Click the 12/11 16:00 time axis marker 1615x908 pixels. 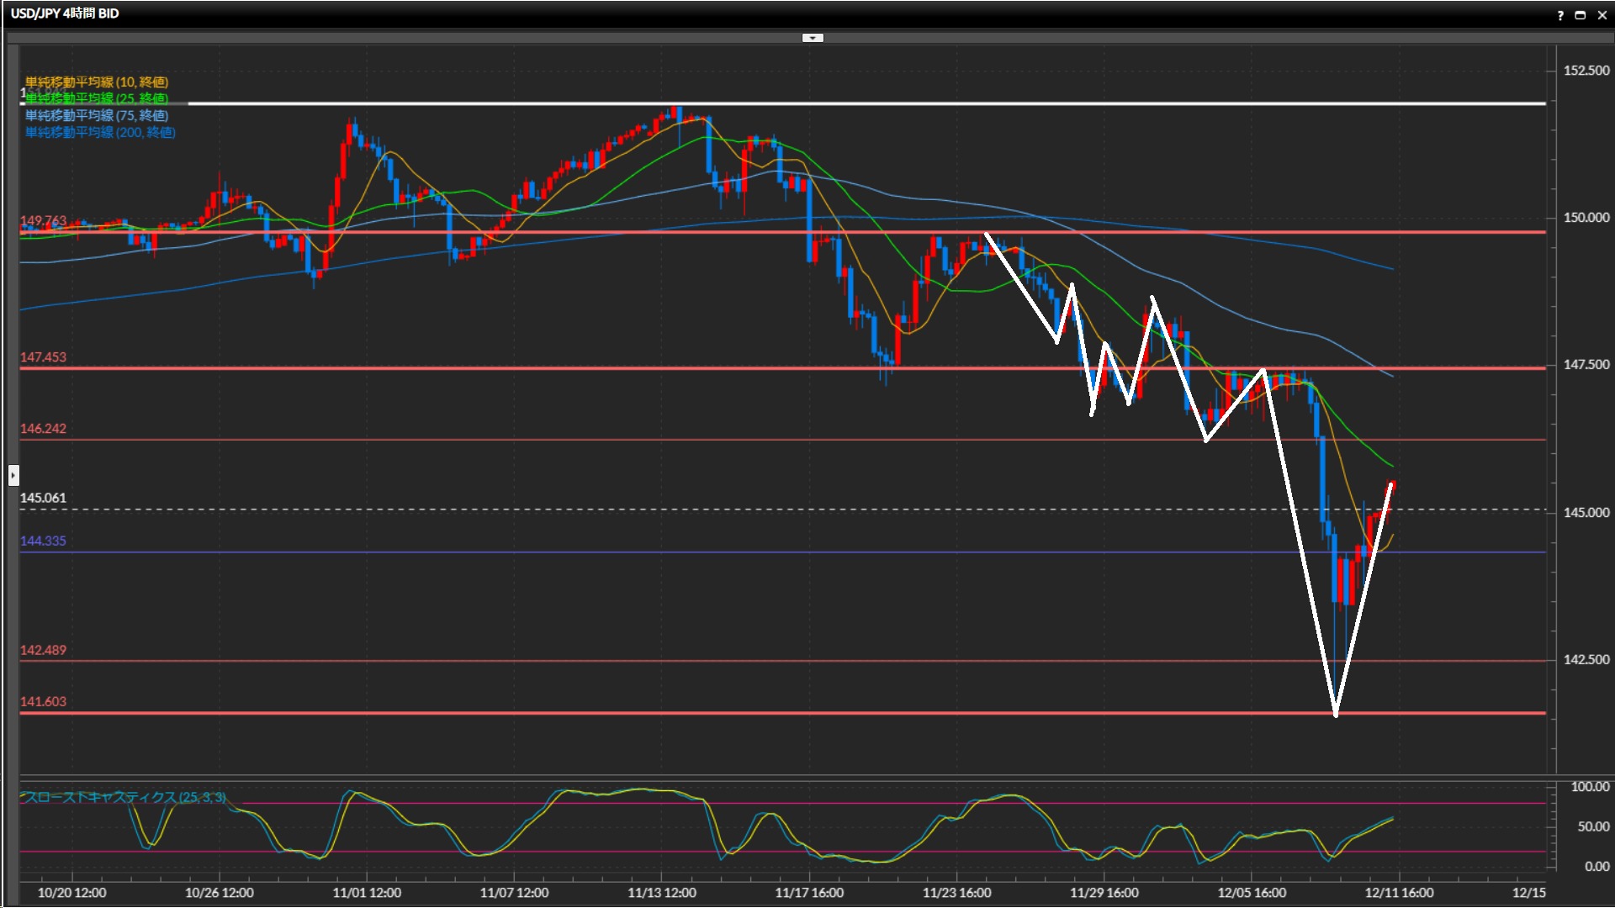[x=1399, y=893]
